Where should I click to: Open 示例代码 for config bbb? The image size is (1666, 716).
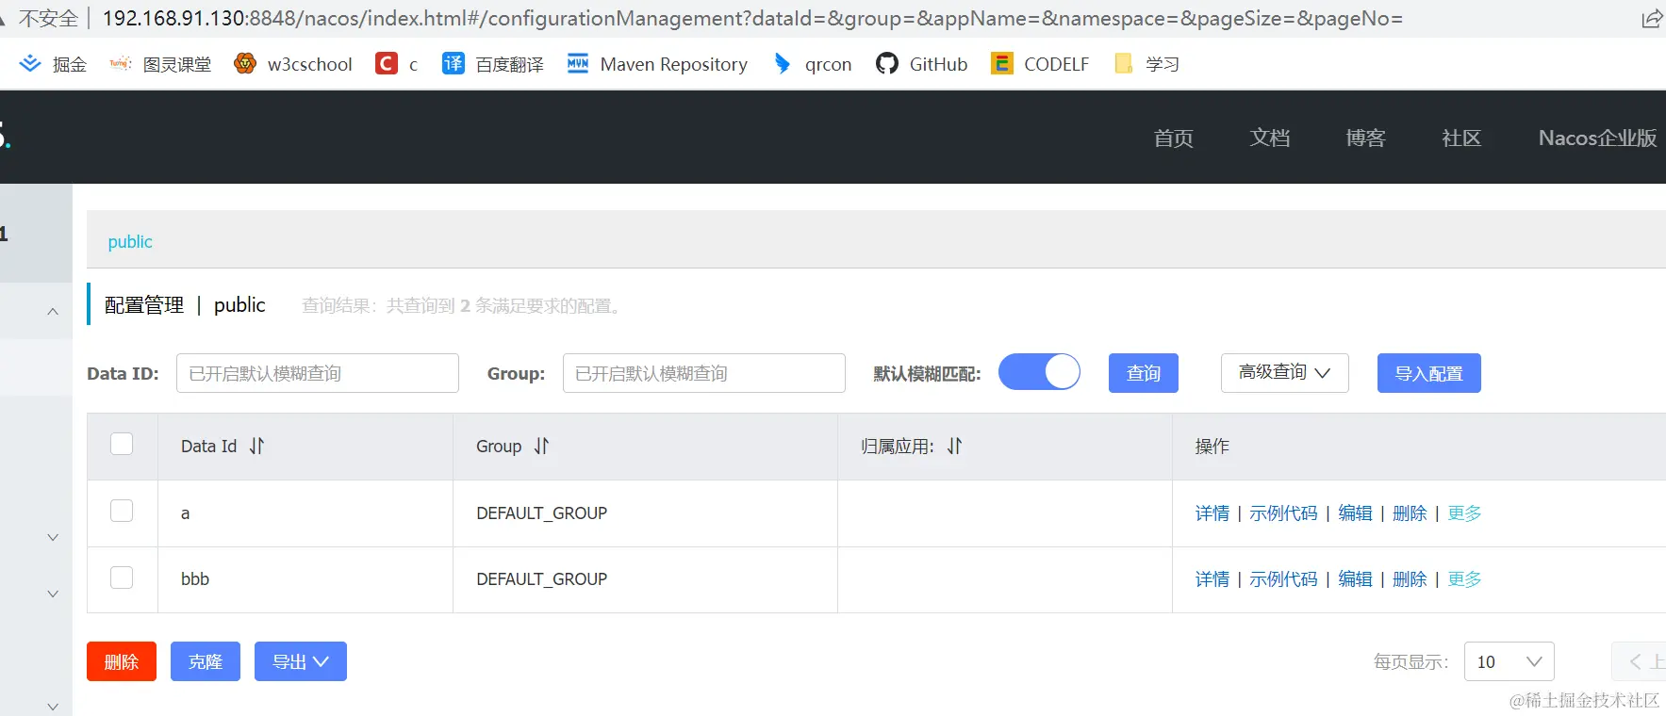click(1283, 579)
